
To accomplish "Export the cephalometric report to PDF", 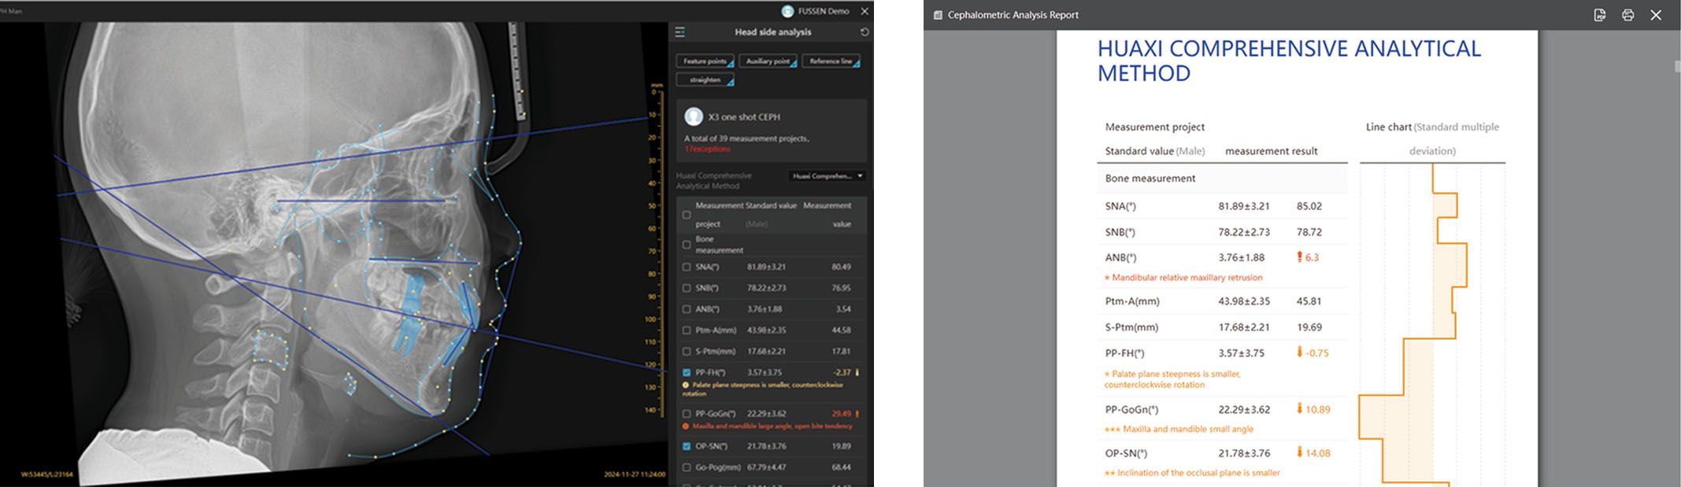I will point(1599,15).
